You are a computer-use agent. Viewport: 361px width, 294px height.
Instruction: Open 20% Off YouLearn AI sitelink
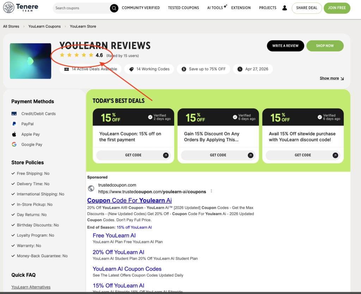118,252
